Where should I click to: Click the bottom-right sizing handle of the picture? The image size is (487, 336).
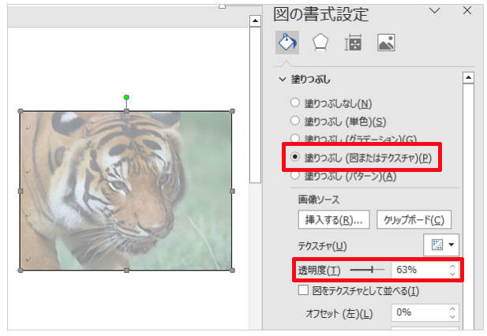pos(232,271)
